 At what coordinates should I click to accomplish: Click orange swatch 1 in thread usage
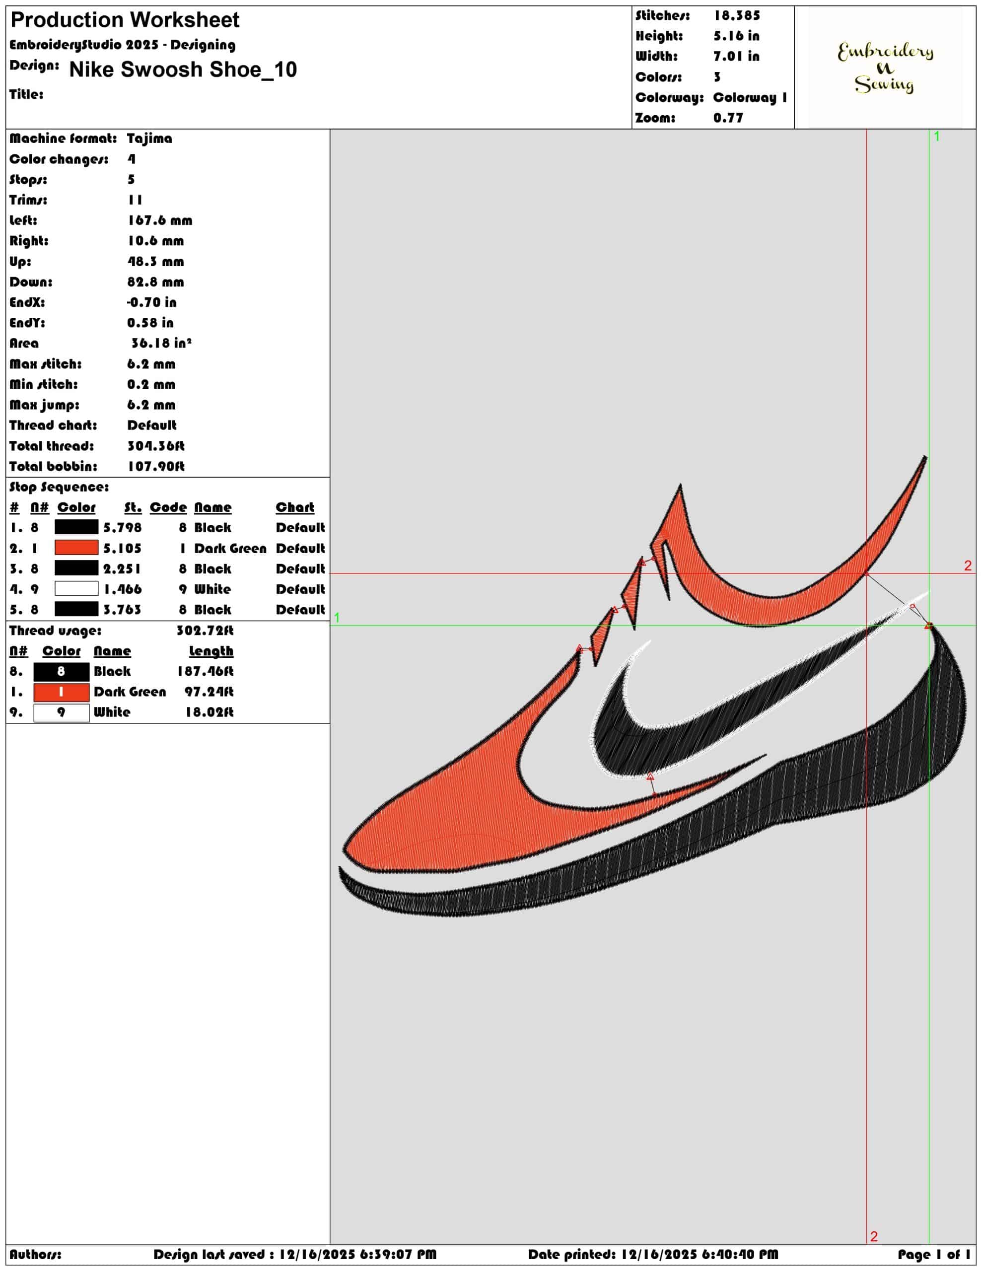(61, 692)
